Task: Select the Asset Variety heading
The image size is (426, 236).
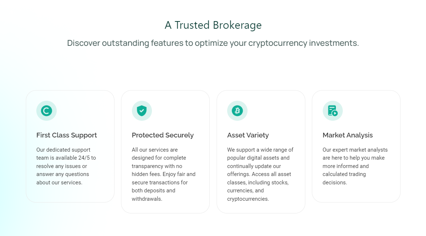Action: point(248,135)
